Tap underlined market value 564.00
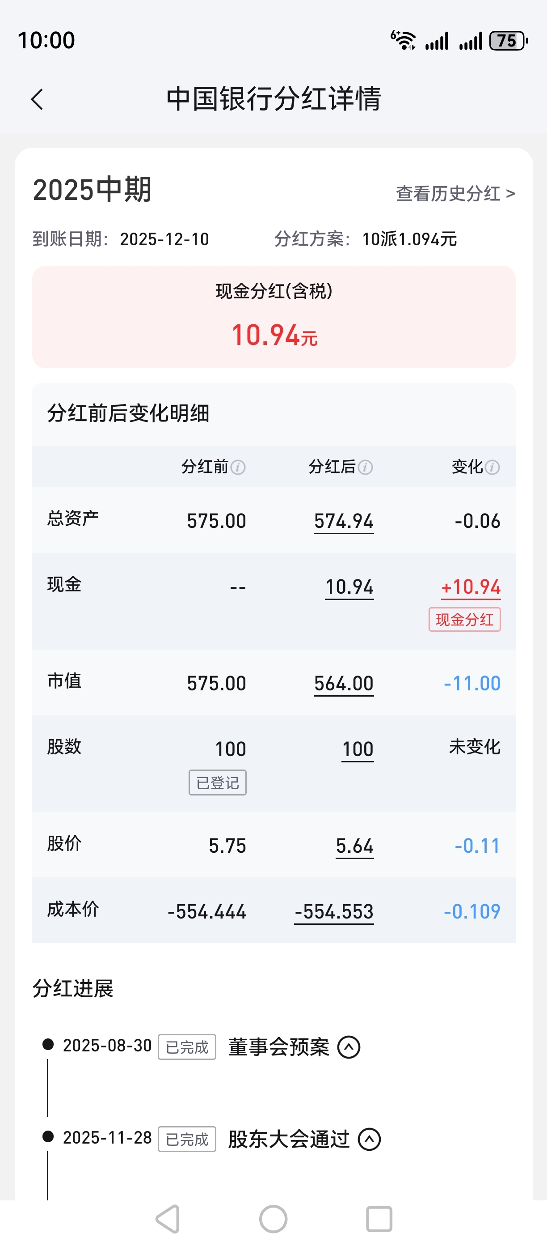Image resolution: width=547 pixels, height=1242 pixels. 344,684
